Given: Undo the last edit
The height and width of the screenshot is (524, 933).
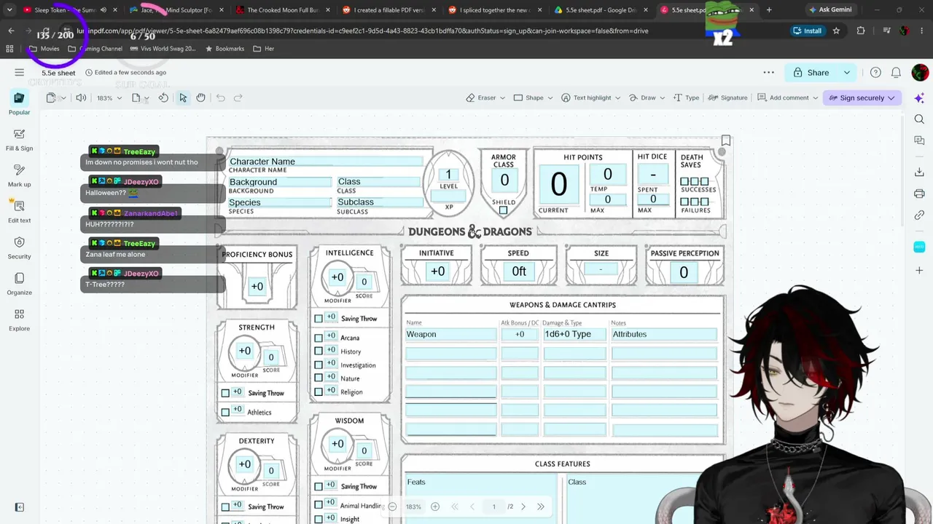Looking at the screenshot, I should pos(220,98).
